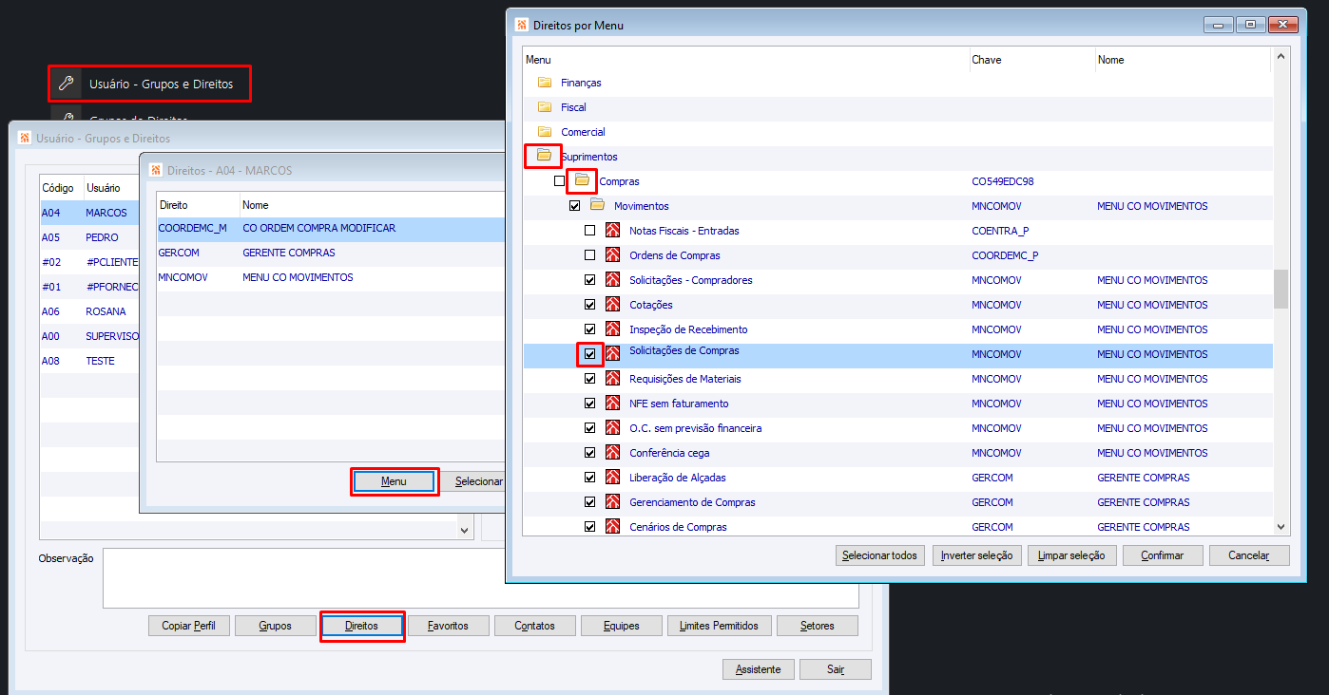The width and height of the screenshot is (1329, 695).
Task: Toggle the Solicitações de Compras checkbox
Action: point(589,354)
